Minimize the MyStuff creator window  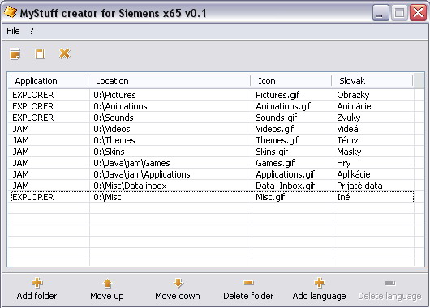(x=381, y=13)
